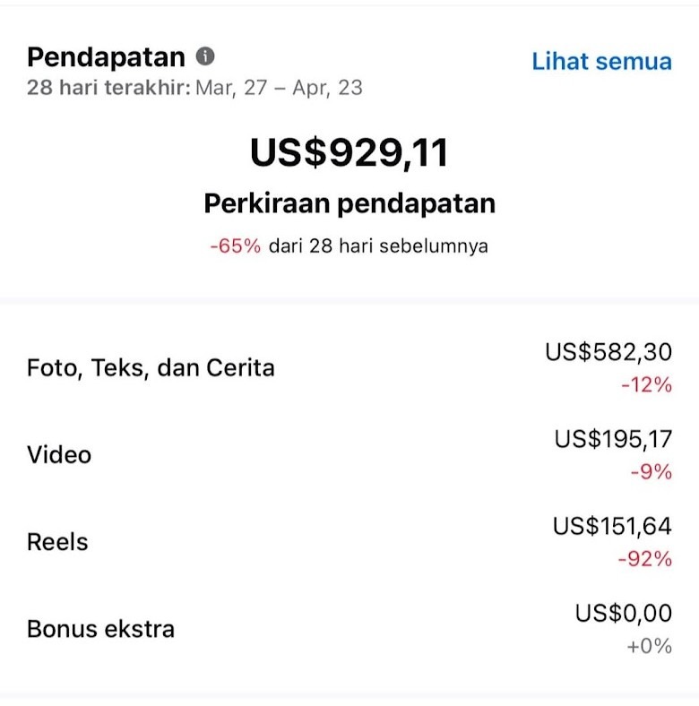Select the Mar, 27 – Apr, 23 date range
The height and width of the screenshot is (706, 699).
coord(279,88)
